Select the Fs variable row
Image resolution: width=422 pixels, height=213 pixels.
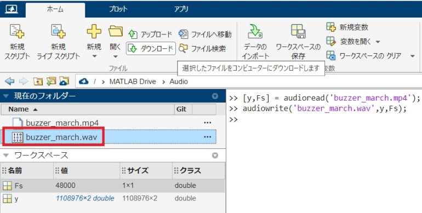point(112,186)
